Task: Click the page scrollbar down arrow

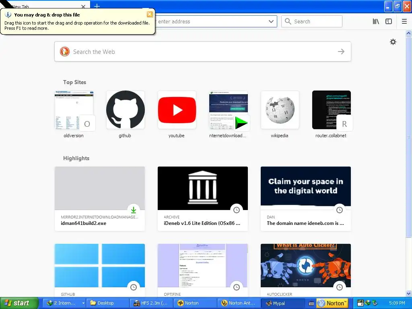Action: click(408, 293)
